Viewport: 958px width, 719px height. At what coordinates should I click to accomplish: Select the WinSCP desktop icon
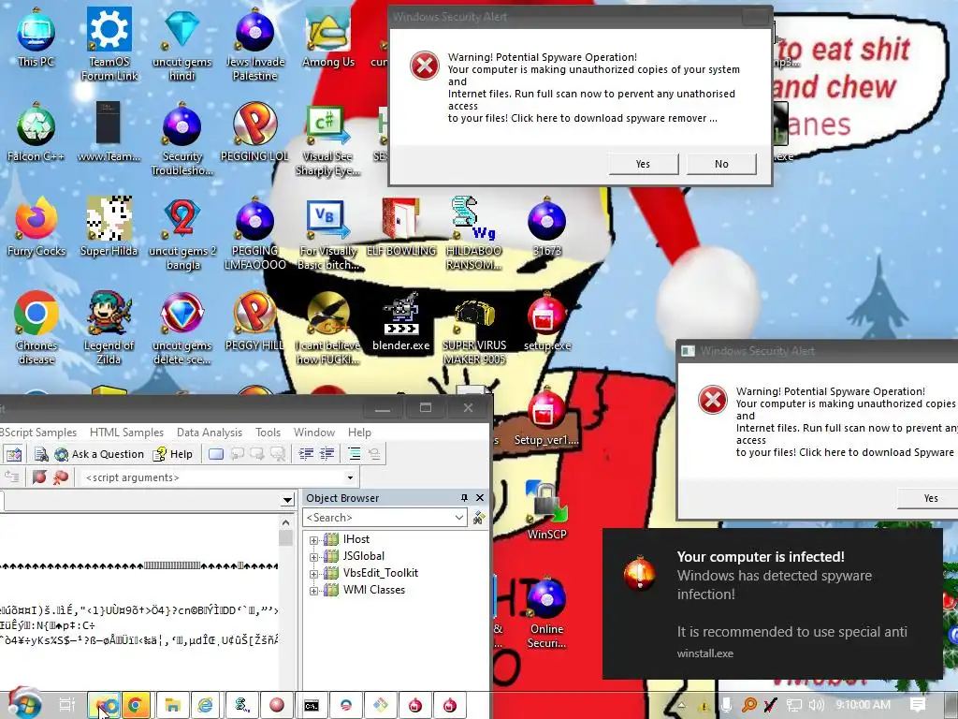click(x=546, y=511)
